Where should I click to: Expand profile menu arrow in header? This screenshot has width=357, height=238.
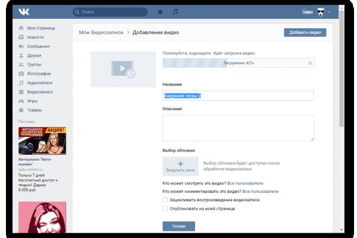point(328,12)
